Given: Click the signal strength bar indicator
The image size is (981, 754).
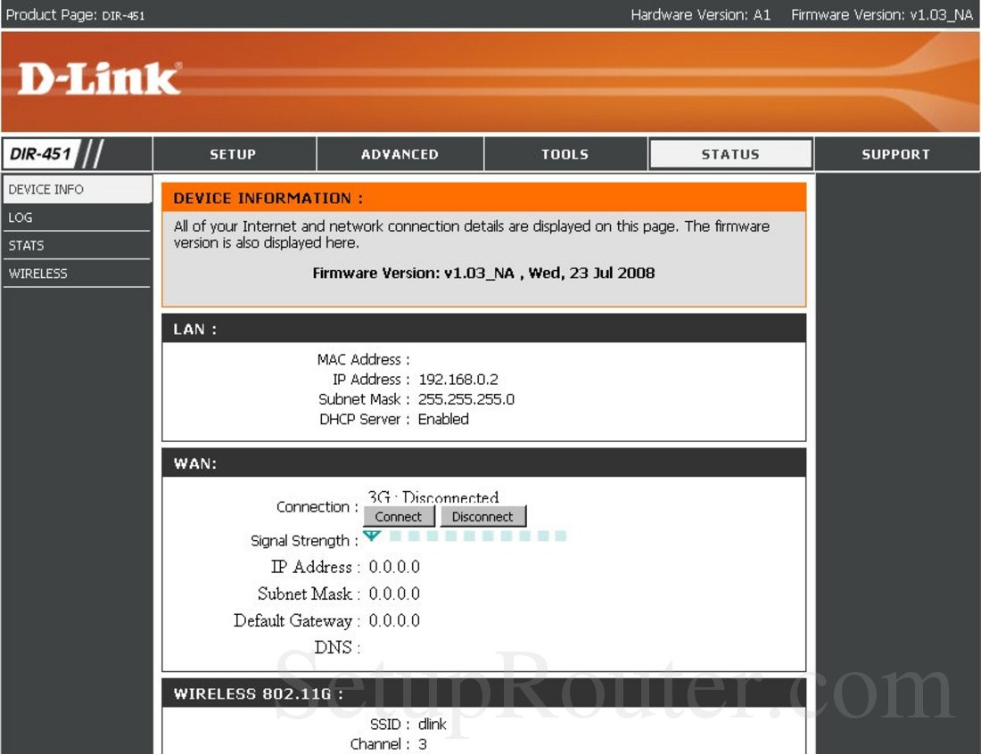Looking at the screenshot, I should (478, 536).
